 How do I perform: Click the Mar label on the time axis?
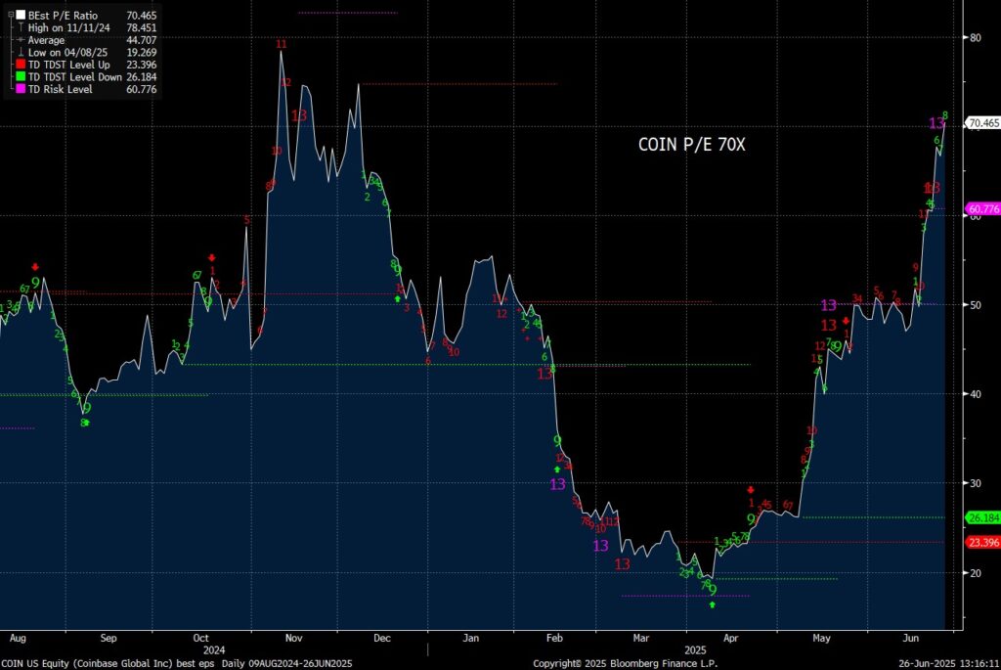point(641,638)
